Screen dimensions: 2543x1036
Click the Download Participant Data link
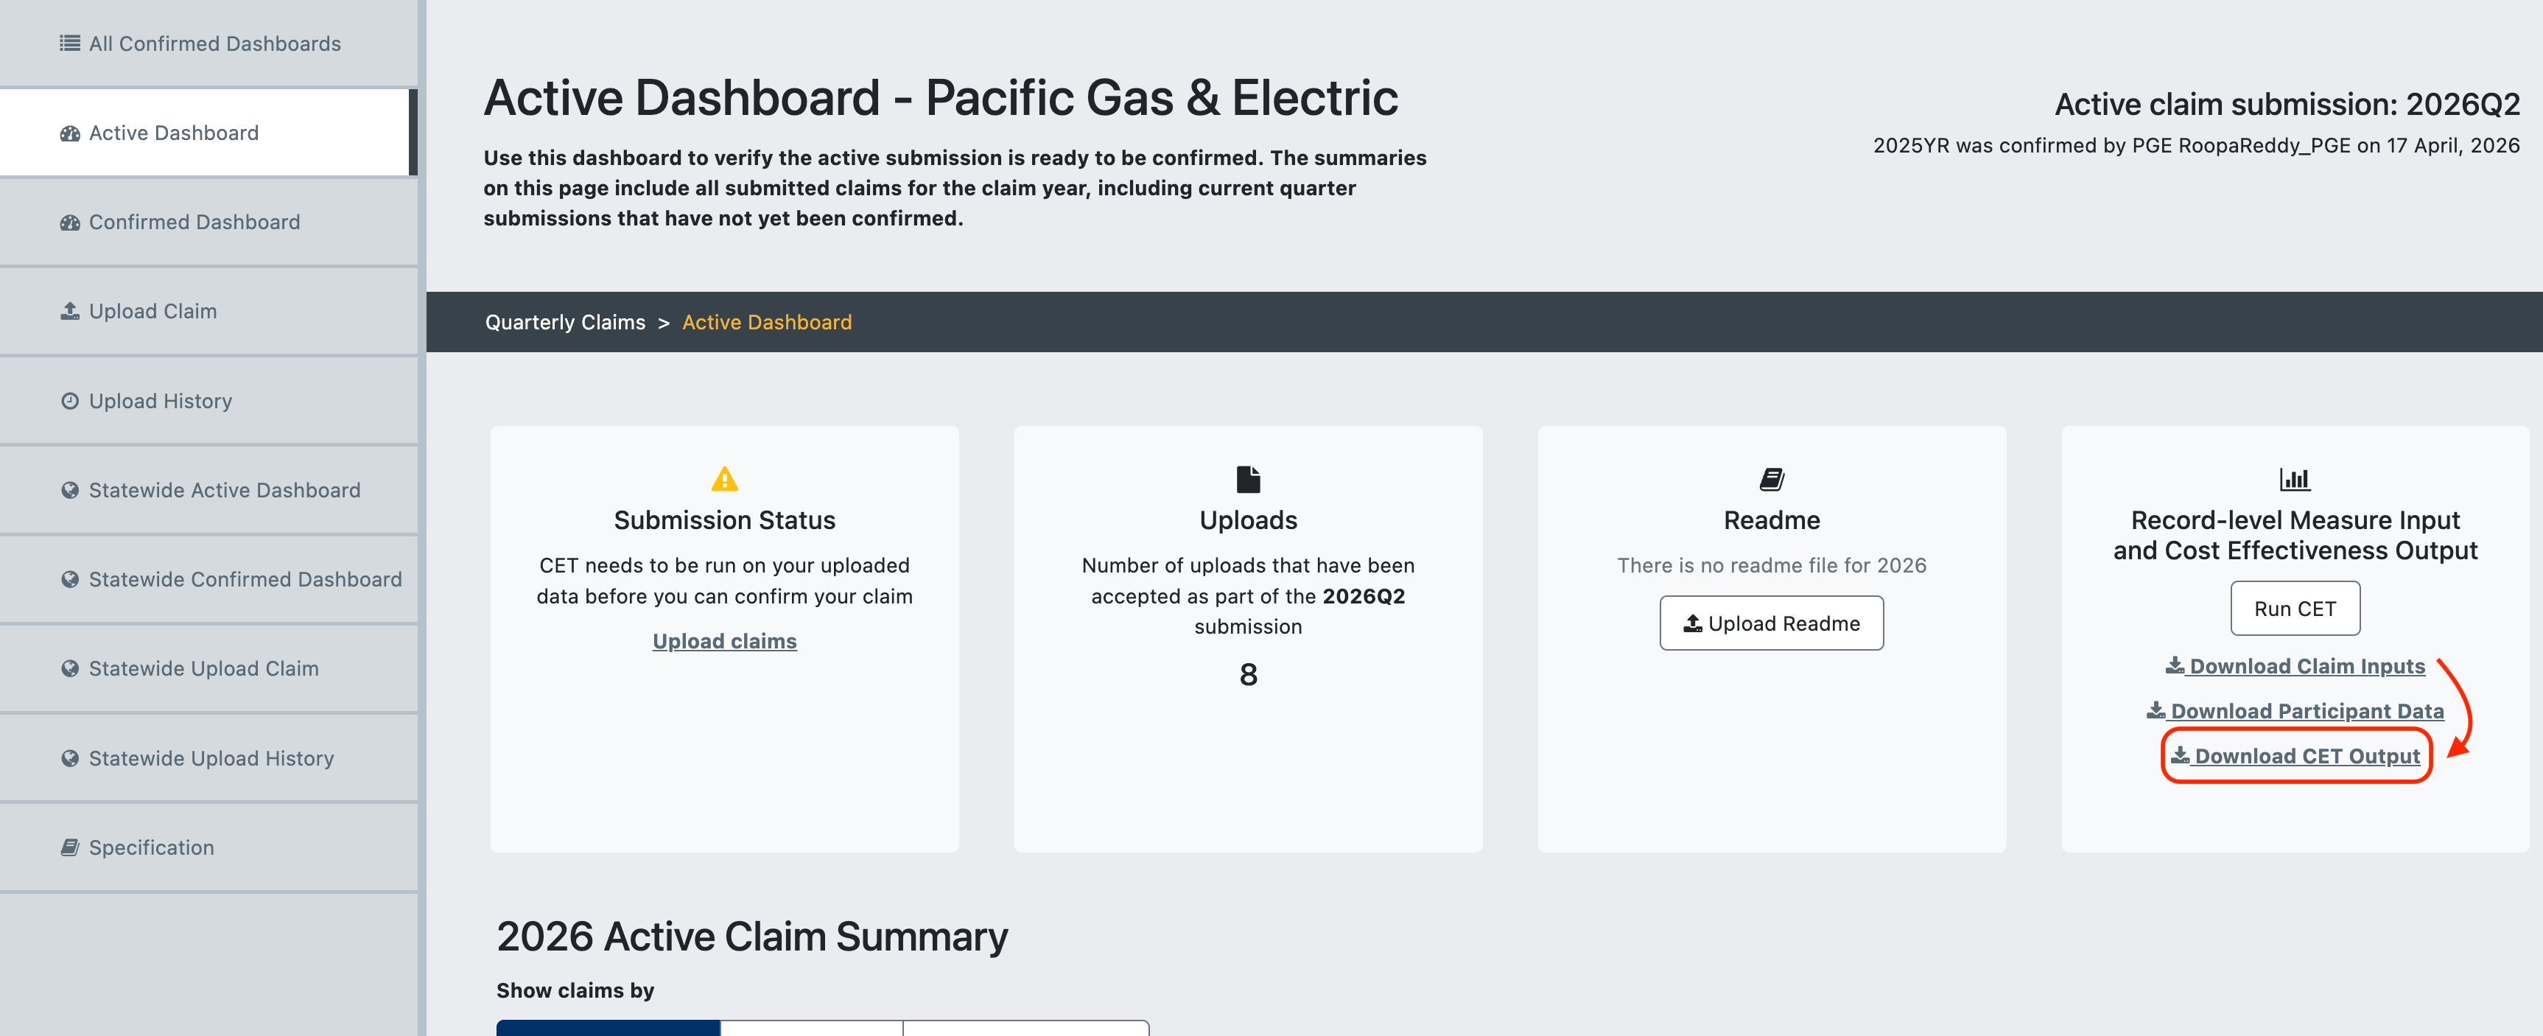2294,711
